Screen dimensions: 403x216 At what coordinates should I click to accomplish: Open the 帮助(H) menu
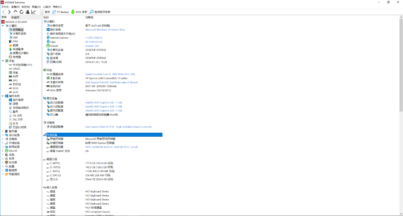click(x=57, y=7)
